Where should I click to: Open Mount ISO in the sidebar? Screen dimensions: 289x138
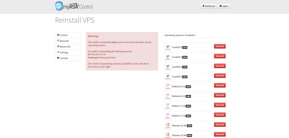68,46
